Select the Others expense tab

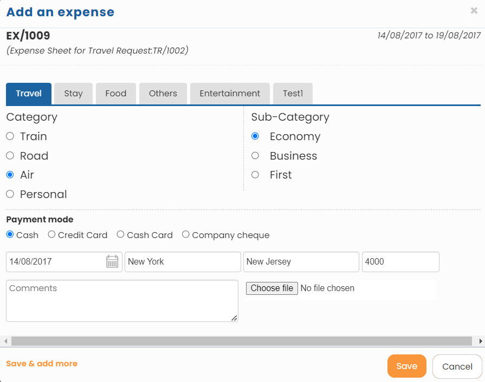pos(163,93)
